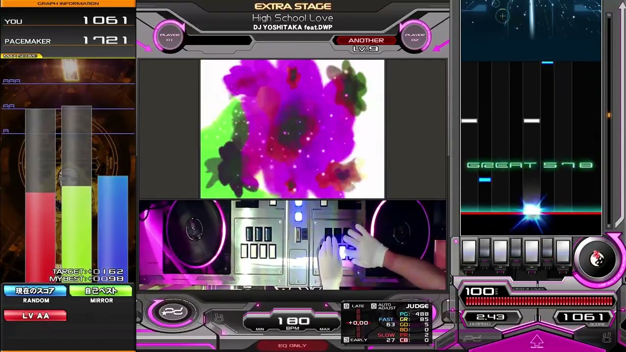Click the MYBEST:+0098 text
This screenshot has height=352, width=626.
click(87, 279)
